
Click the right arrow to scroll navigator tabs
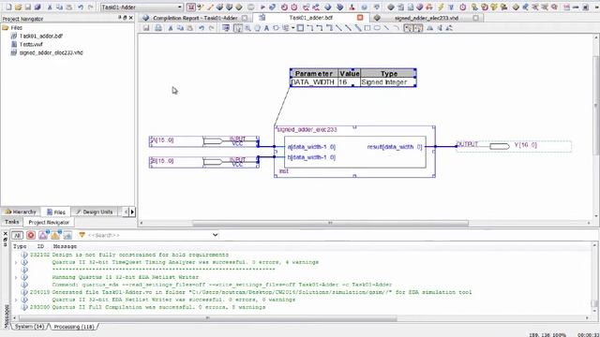point(132,212)
